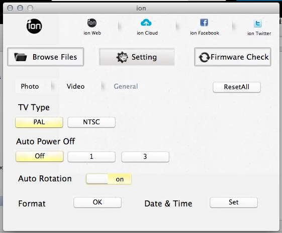The height and width of the screenshot is (233, 282).
Task: Click the refresh arrows icon for Firmware Check
Action: point(204,57)
